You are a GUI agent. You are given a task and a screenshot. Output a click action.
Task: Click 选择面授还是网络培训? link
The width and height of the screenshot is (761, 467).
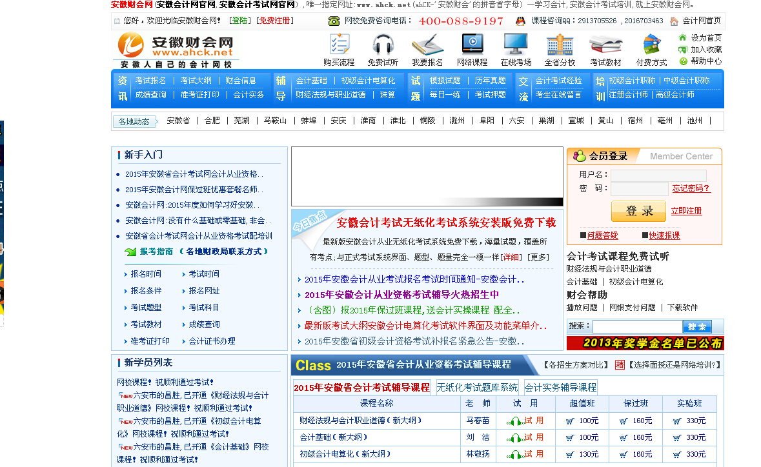pos(675,364)
